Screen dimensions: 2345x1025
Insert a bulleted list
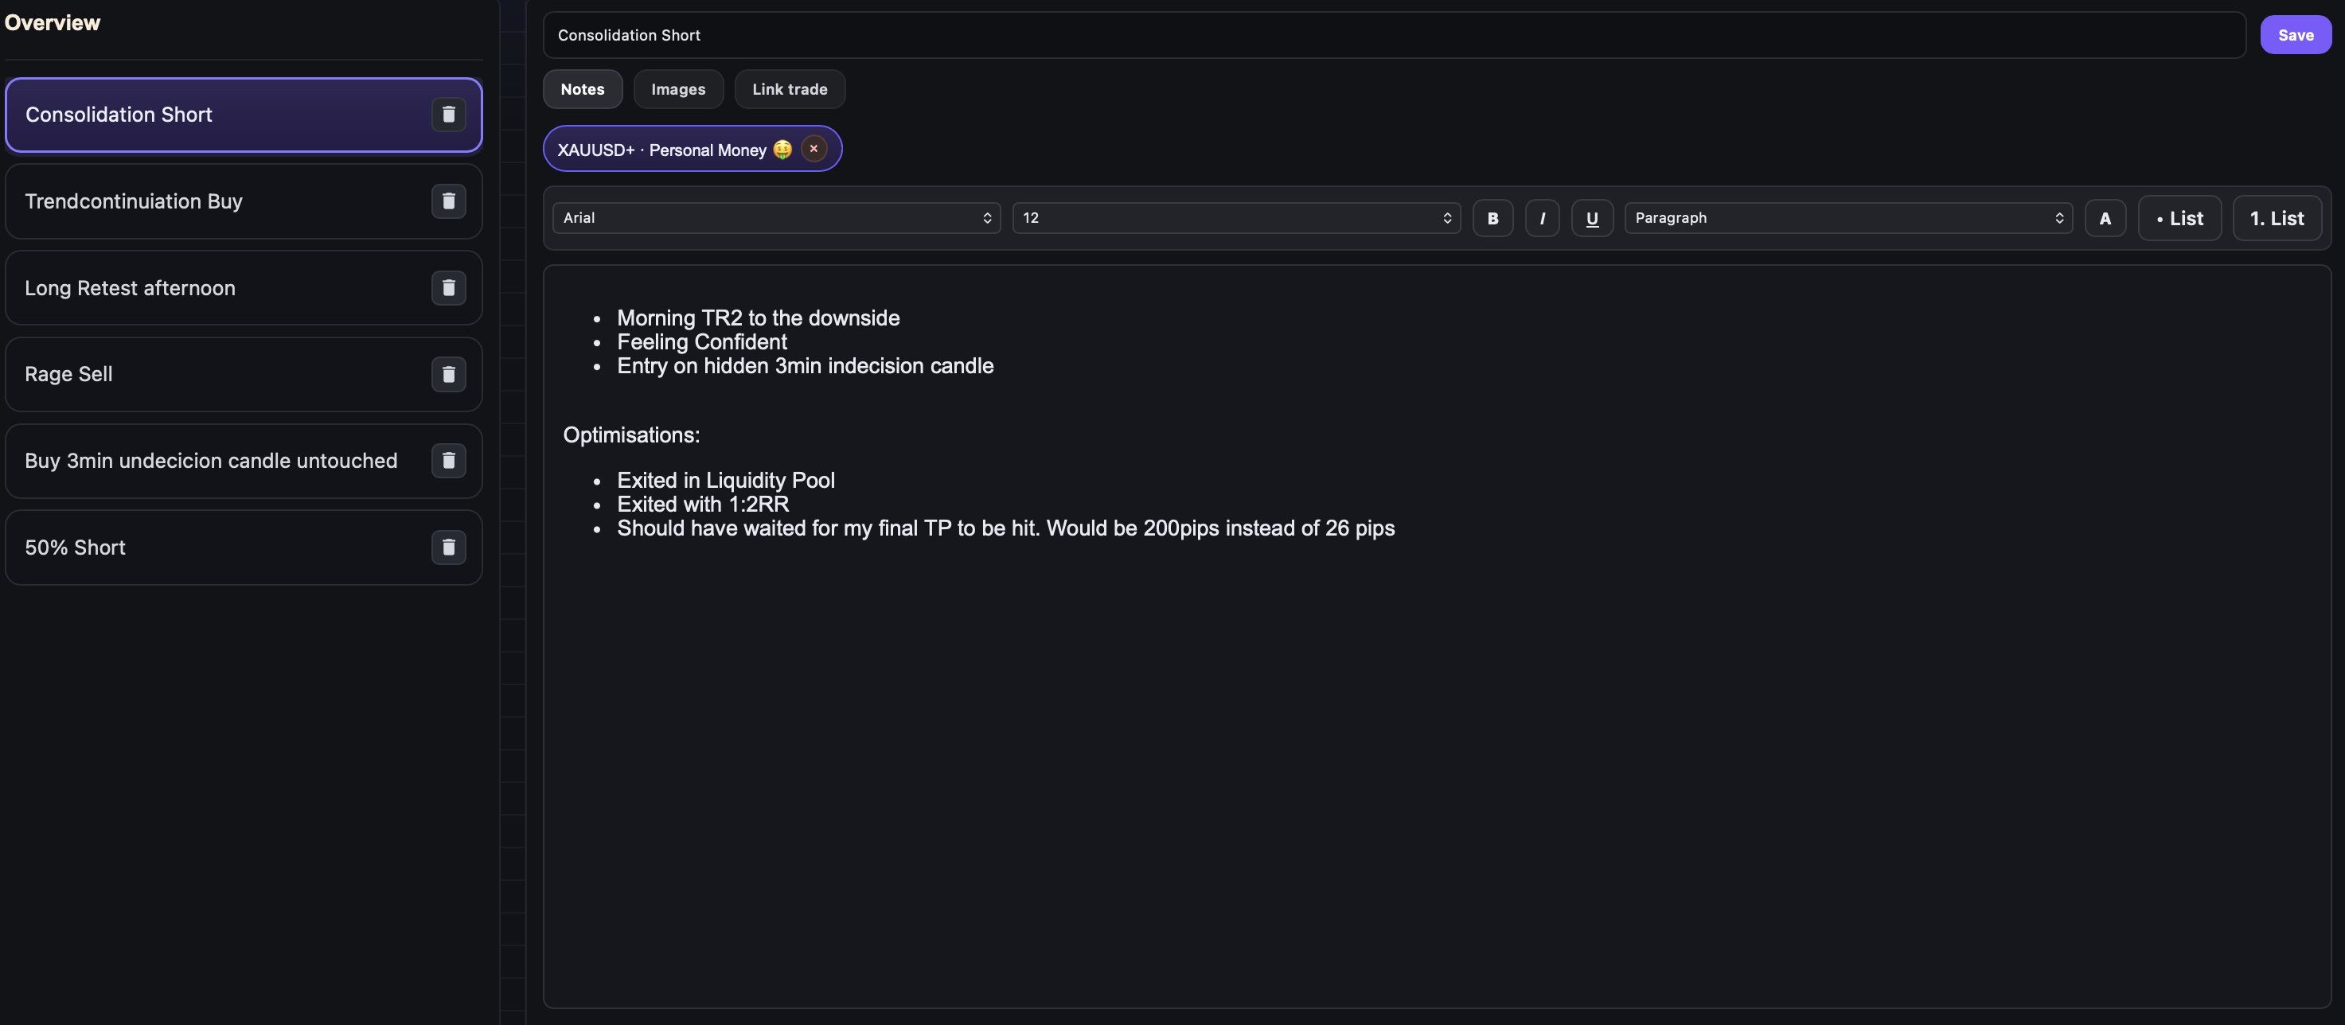coord(2179,219)
